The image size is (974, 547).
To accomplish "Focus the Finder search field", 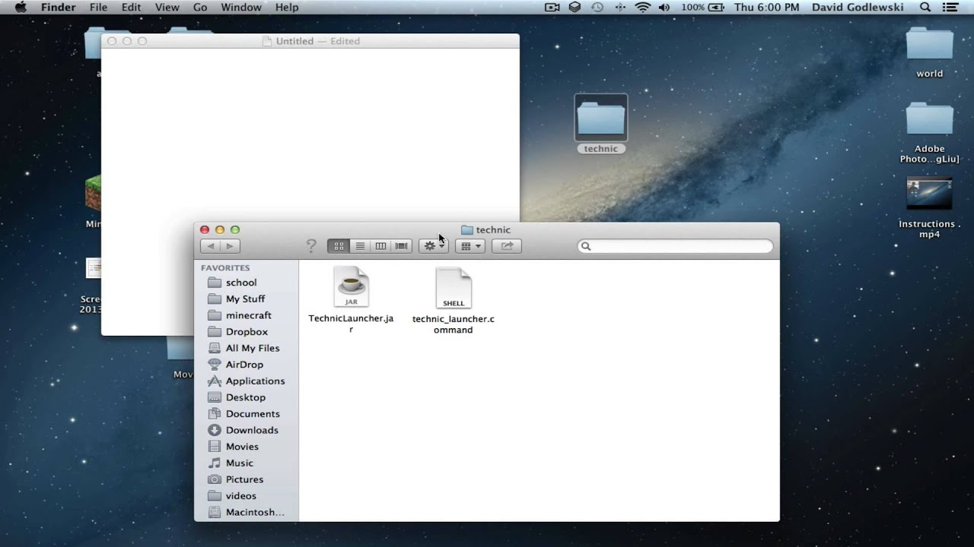I will (676, 246).
